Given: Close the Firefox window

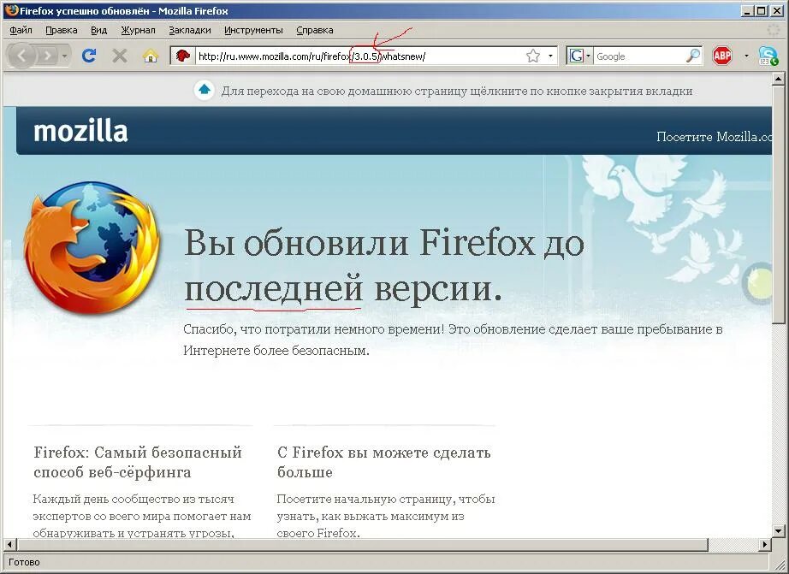Looking at the screenshot, I should tap(776, 10).
